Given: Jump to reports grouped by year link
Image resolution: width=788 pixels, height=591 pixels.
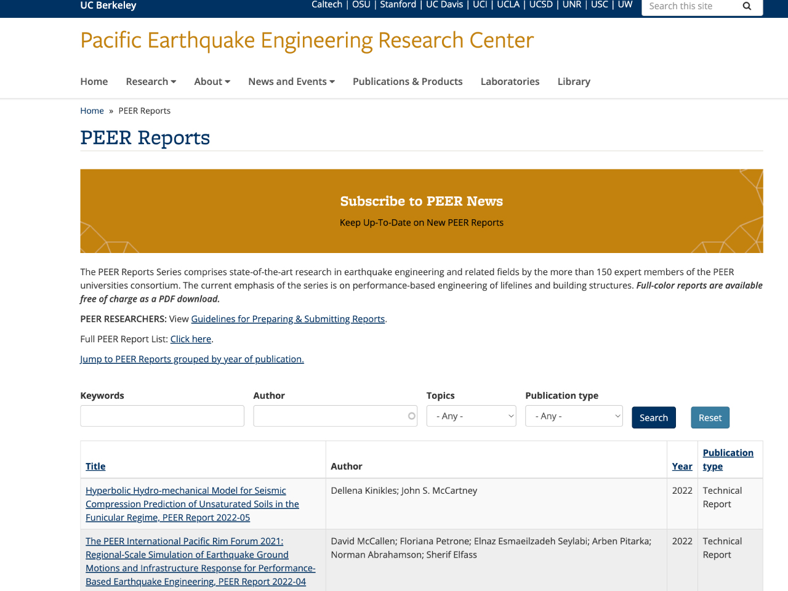Looking at the screenshot, I should [x=192, y=359].
